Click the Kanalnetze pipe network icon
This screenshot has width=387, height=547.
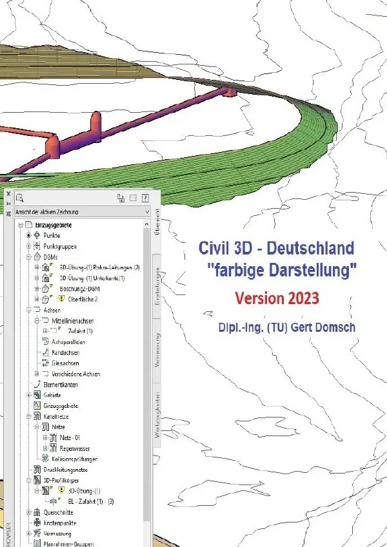coord(37,416)
